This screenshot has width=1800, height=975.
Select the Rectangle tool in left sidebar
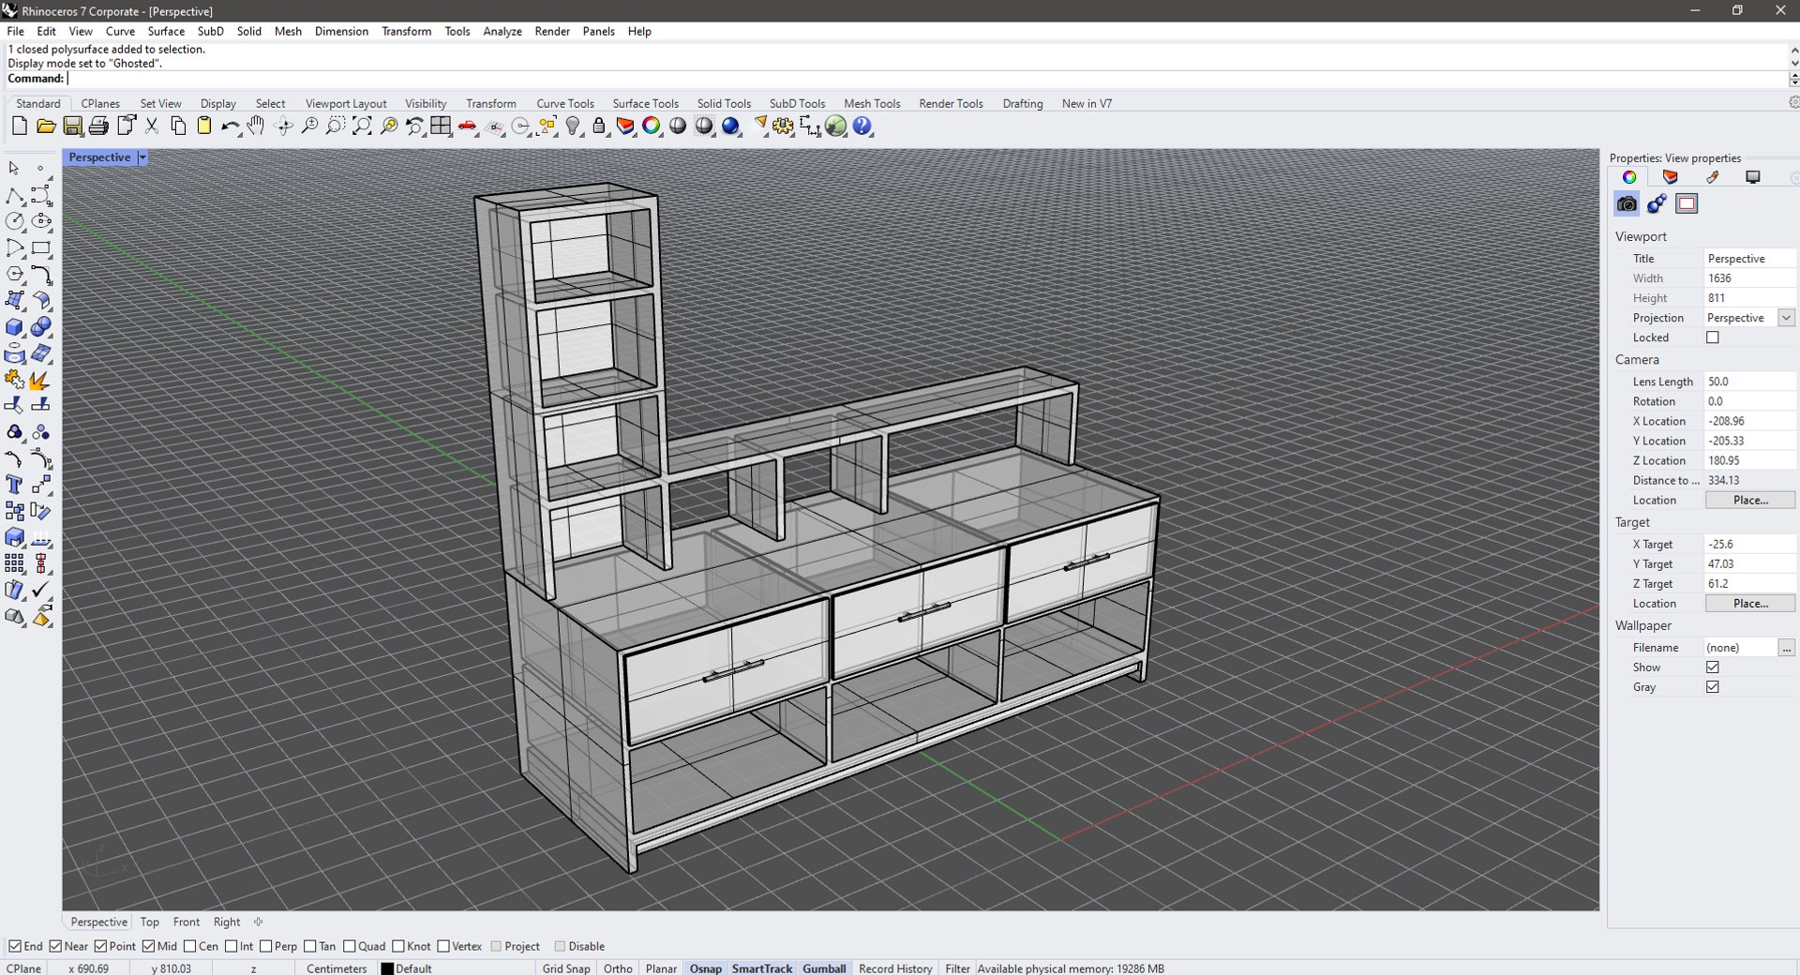(x=41, y=248)
